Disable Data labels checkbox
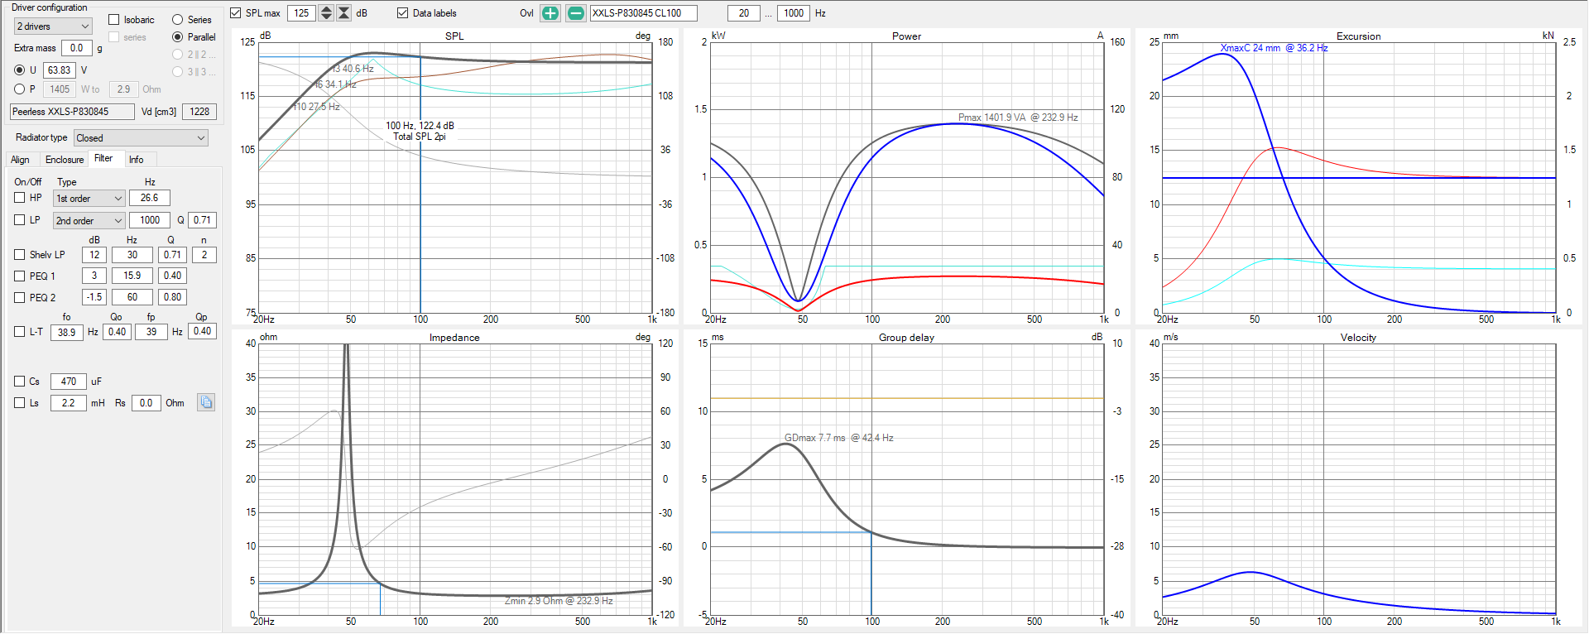This screenshot has width=1589, height=634. [403, 13]
